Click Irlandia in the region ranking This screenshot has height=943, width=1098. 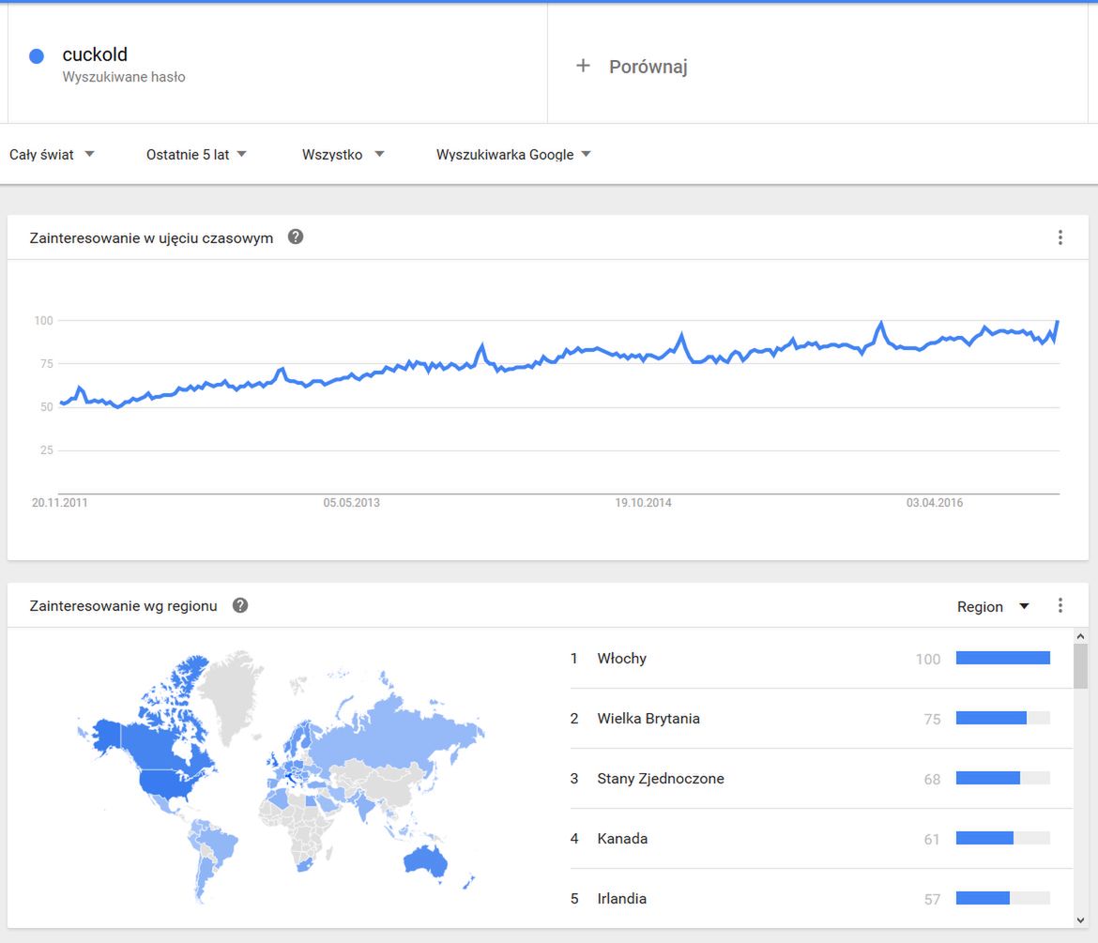click(x=622, y=899)
